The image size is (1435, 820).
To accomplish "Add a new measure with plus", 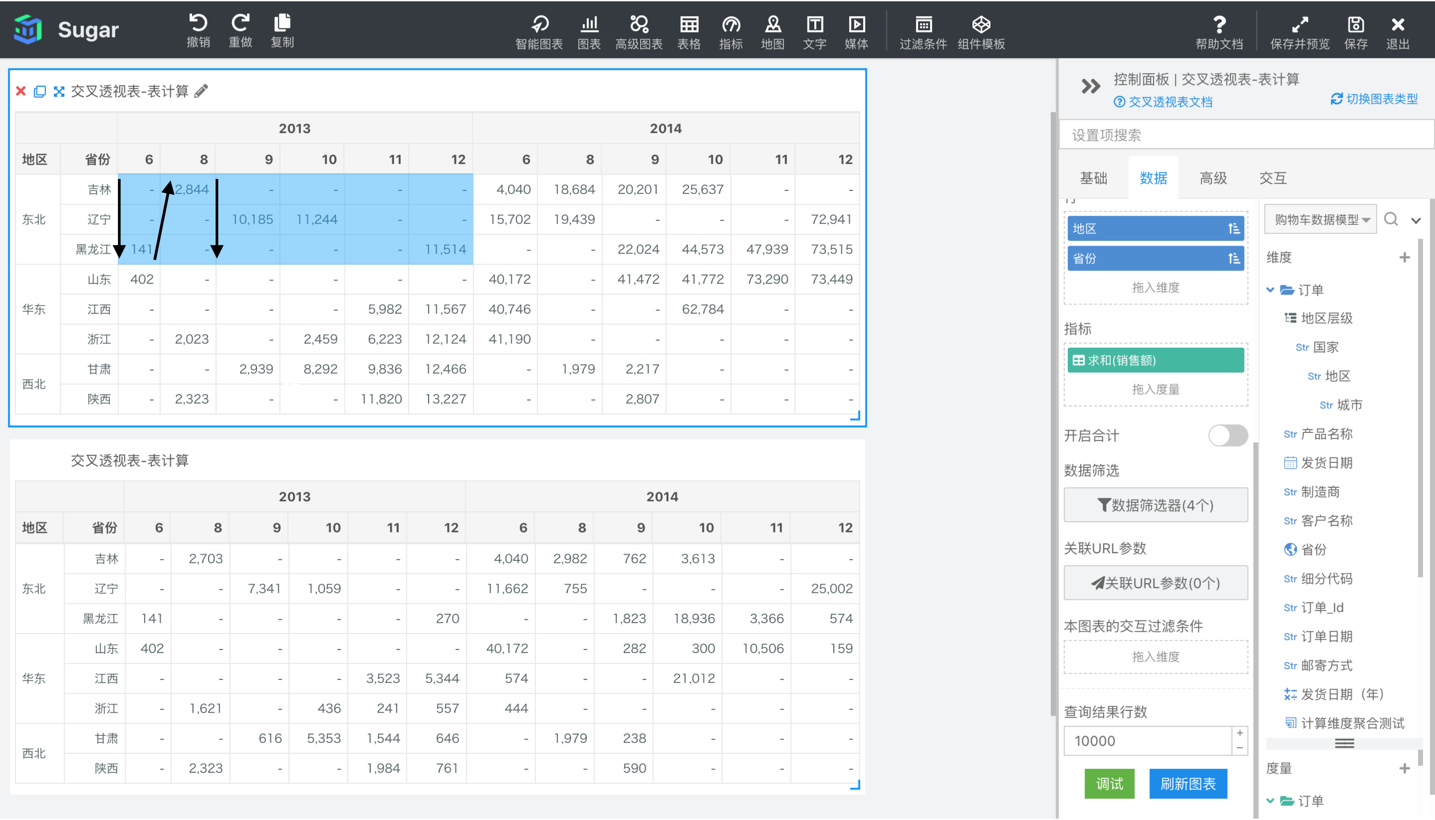I will click(x=1404, y=768).
